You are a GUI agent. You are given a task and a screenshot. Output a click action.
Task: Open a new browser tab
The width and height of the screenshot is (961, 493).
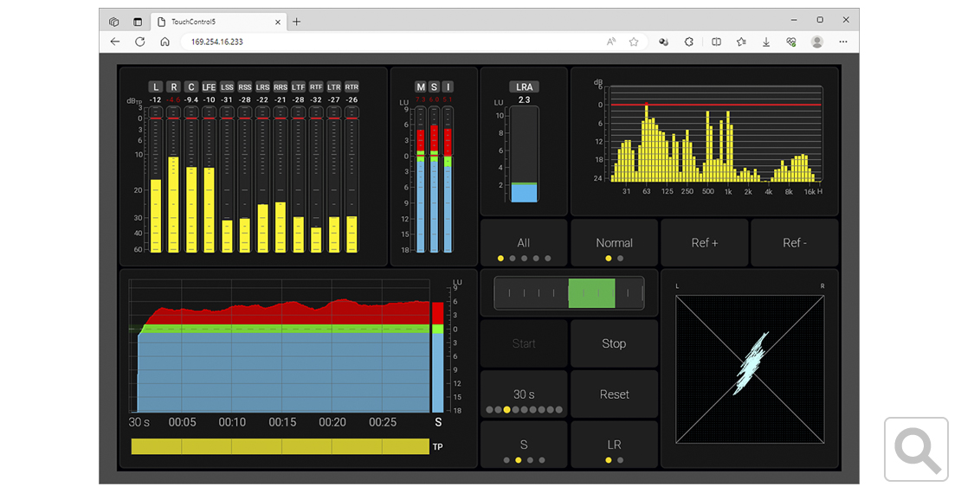[x=297, y=22]
